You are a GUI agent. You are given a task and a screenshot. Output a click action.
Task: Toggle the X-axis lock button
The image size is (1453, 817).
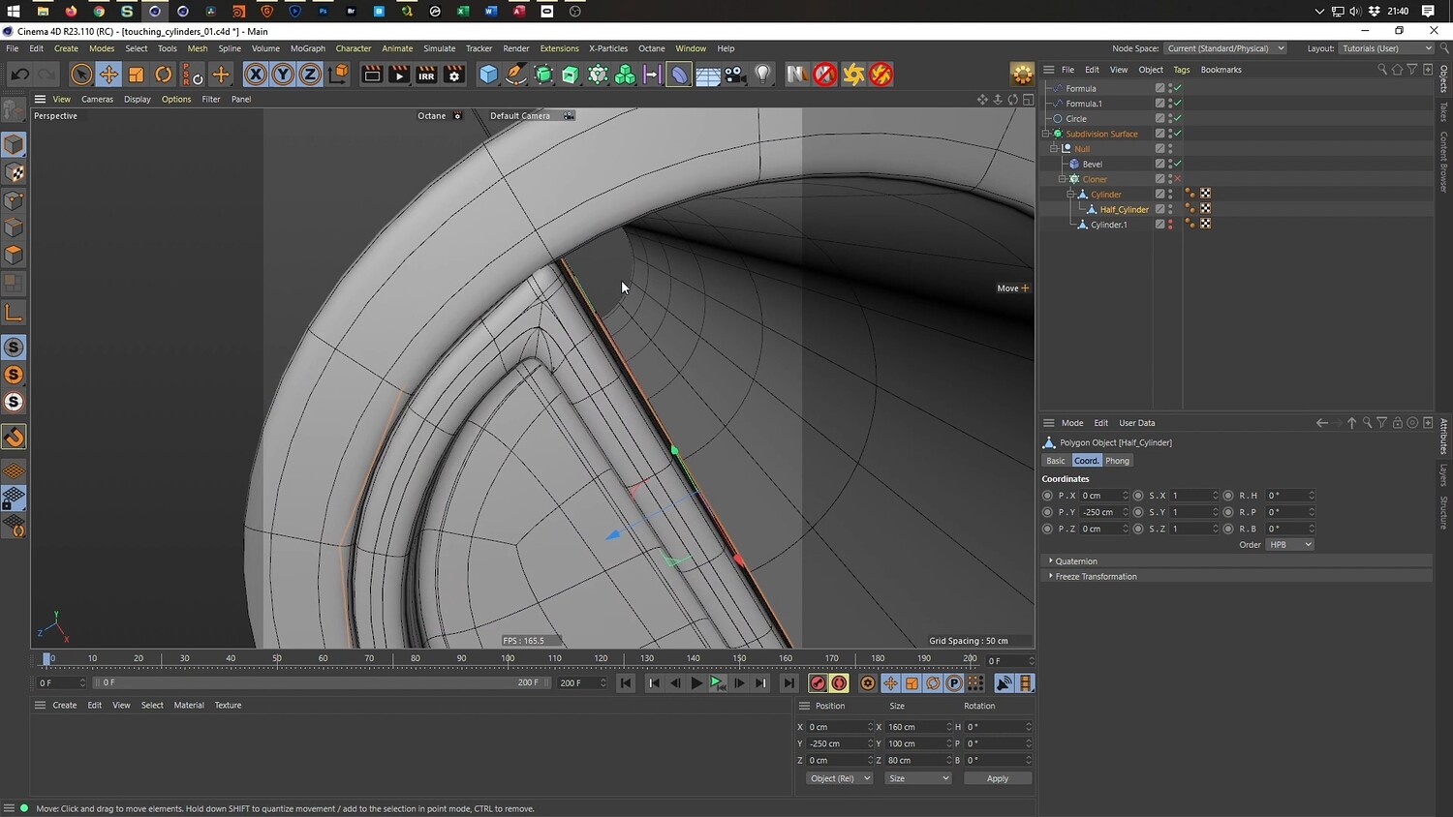255,75
